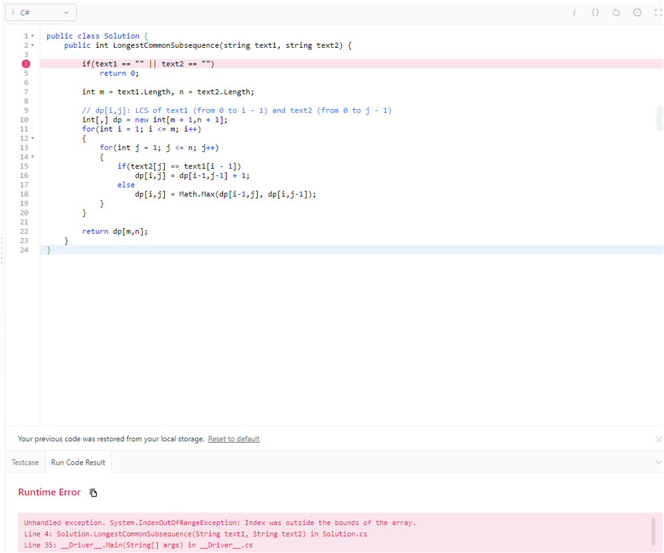Click the 'else' keyword on line 17
The image size is (664, 553).
coord(126,185)
